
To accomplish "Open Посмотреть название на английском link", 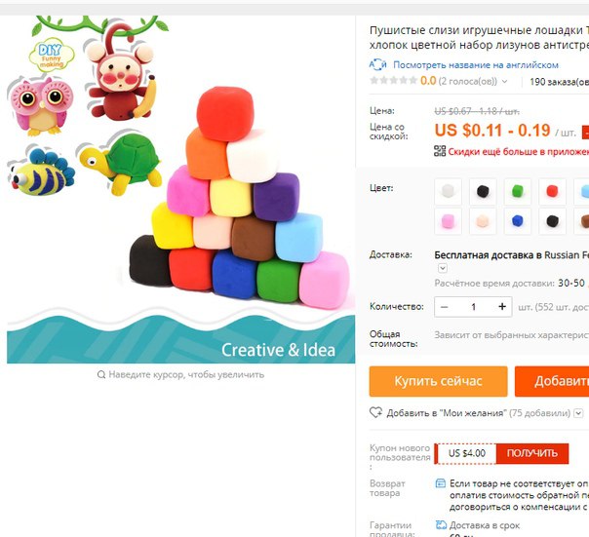I will tap(476, 65).
